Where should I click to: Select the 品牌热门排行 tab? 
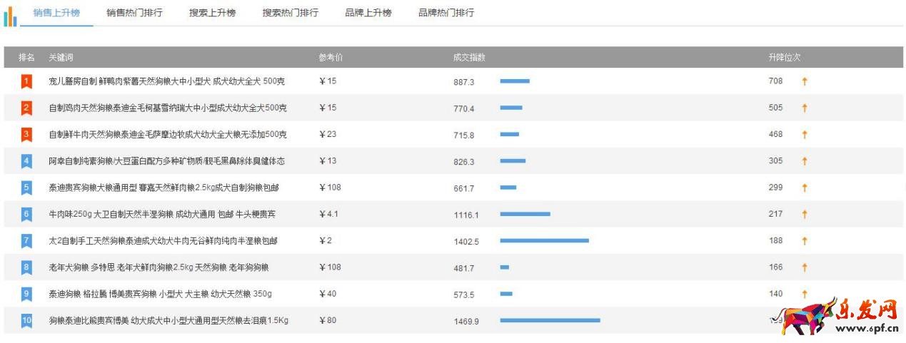446,13
